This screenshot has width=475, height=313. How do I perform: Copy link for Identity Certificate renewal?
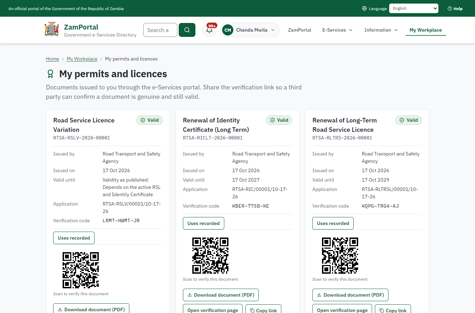[263, 310]
